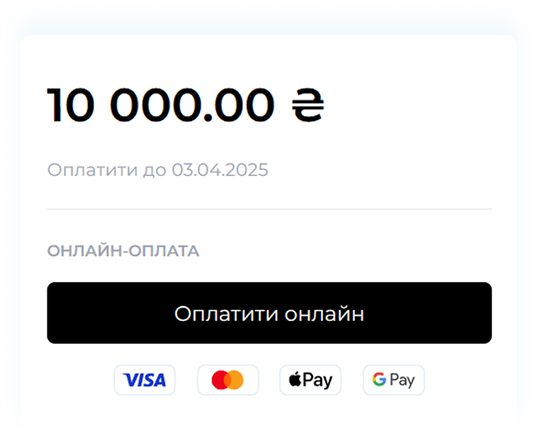Click the empty card area right of the amount
Viewport: 537px width, 437px height.
[x=408, y=105]
